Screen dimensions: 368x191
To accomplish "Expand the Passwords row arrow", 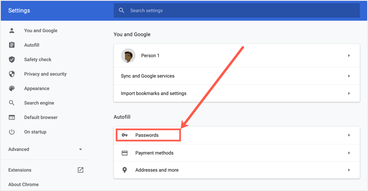I will 349,135.
